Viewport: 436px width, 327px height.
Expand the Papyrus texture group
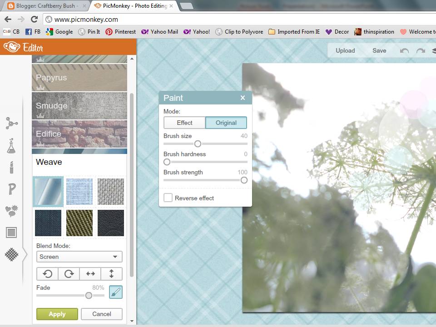coord(79,78)
